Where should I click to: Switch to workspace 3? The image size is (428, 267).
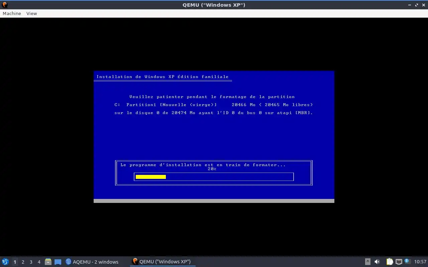[x=31, y=262]
